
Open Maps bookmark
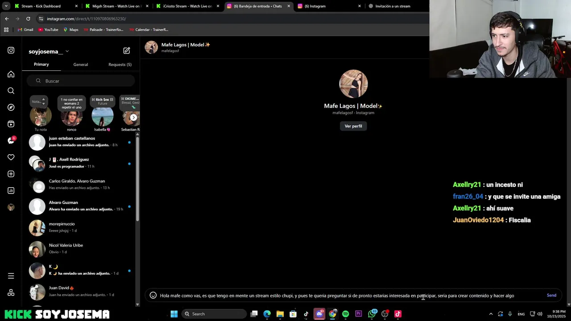pyautogui.click(x=71, y=29)
